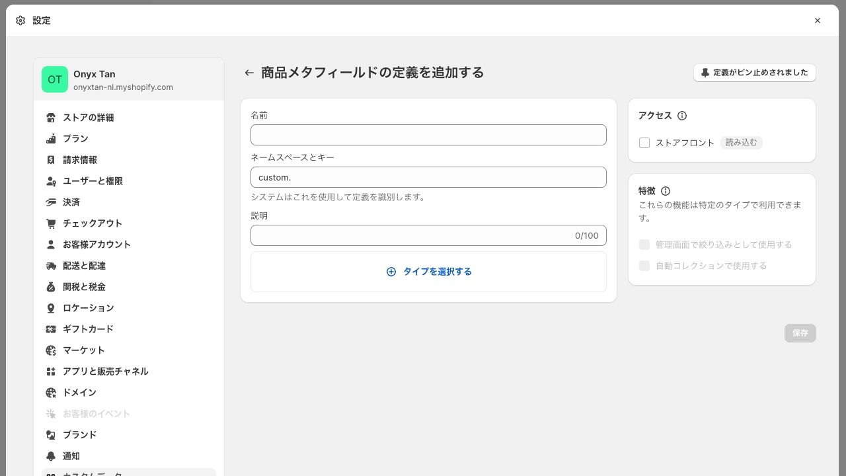Click the ユーザーと権限 person icon
This screenshot has height=476, width=846.
tap(51, 181)
